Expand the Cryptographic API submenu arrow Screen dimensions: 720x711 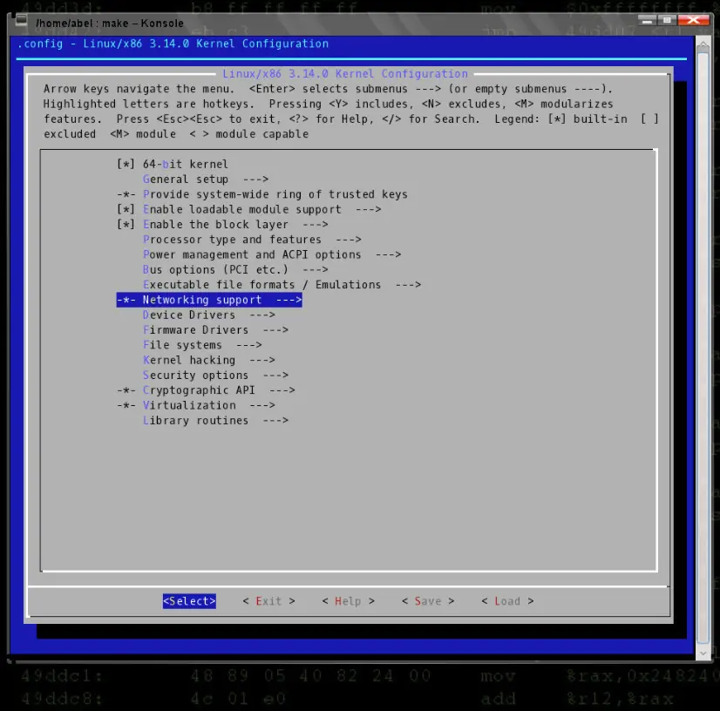[282, 390]
